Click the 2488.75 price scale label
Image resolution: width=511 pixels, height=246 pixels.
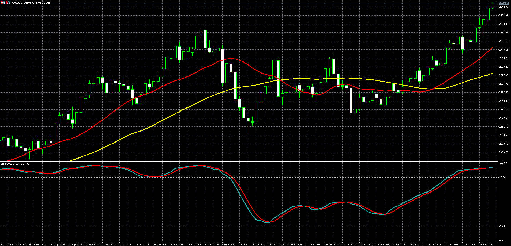pyautogui.click(x=504, y=152)
